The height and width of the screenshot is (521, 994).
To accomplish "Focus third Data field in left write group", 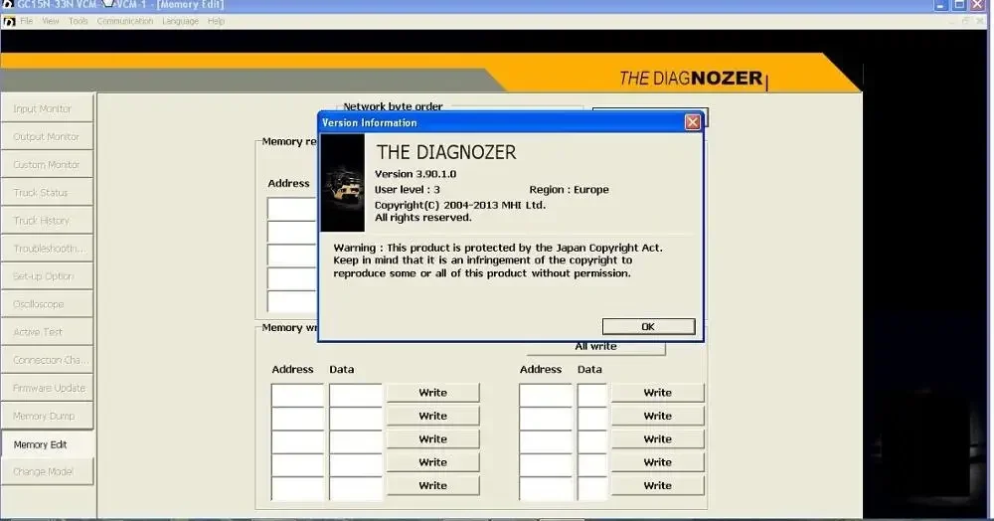I will coord(356,441).
